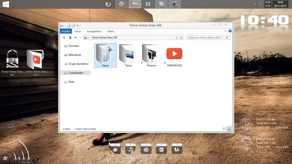
Task: Click the Chrome dock icon
Action: (146, 149)
